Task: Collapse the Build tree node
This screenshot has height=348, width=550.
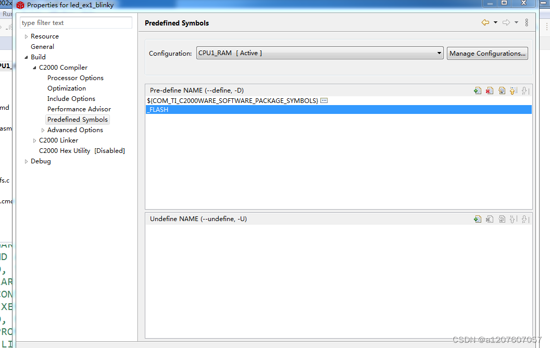Action: (27, 57)
